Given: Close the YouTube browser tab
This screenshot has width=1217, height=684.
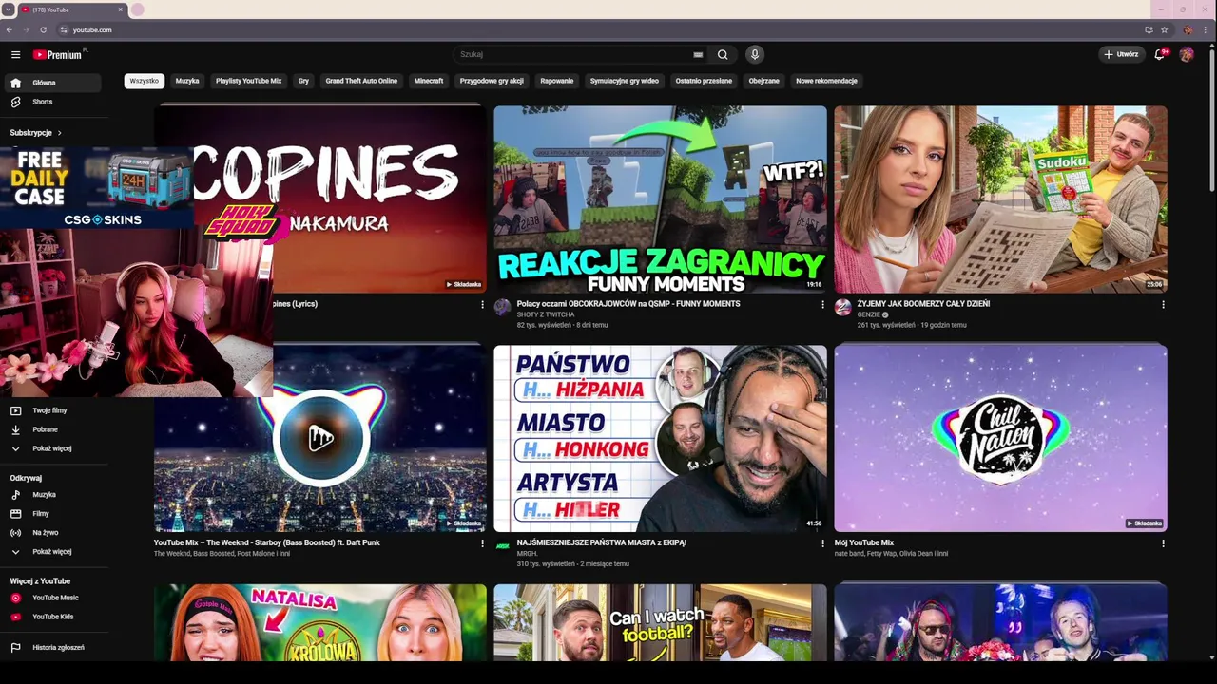Looking at the screenshot, I should coord(121,9).
